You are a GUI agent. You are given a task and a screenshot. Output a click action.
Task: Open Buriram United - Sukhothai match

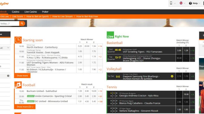[x=42, y=91]
